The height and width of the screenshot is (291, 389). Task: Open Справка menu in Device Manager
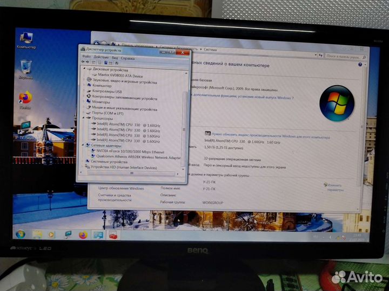coord(128,58)
